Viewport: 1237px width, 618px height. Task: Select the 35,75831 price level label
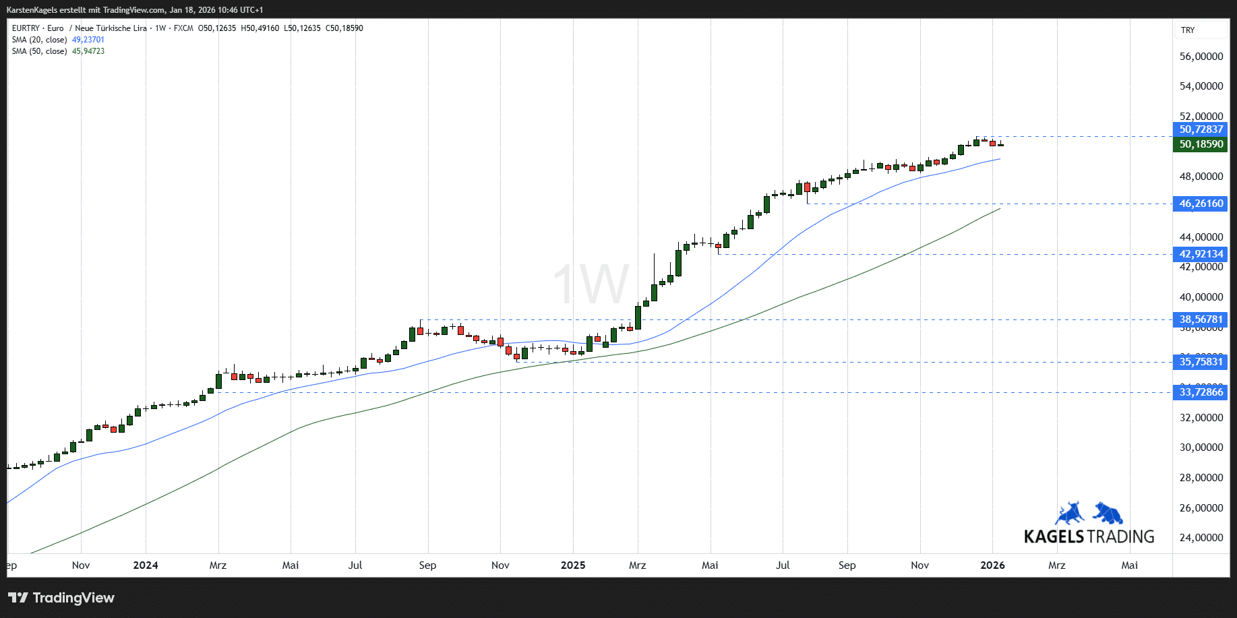tap(1200, 362)
